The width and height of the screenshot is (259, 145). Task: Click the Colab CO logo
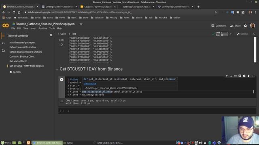6,25
